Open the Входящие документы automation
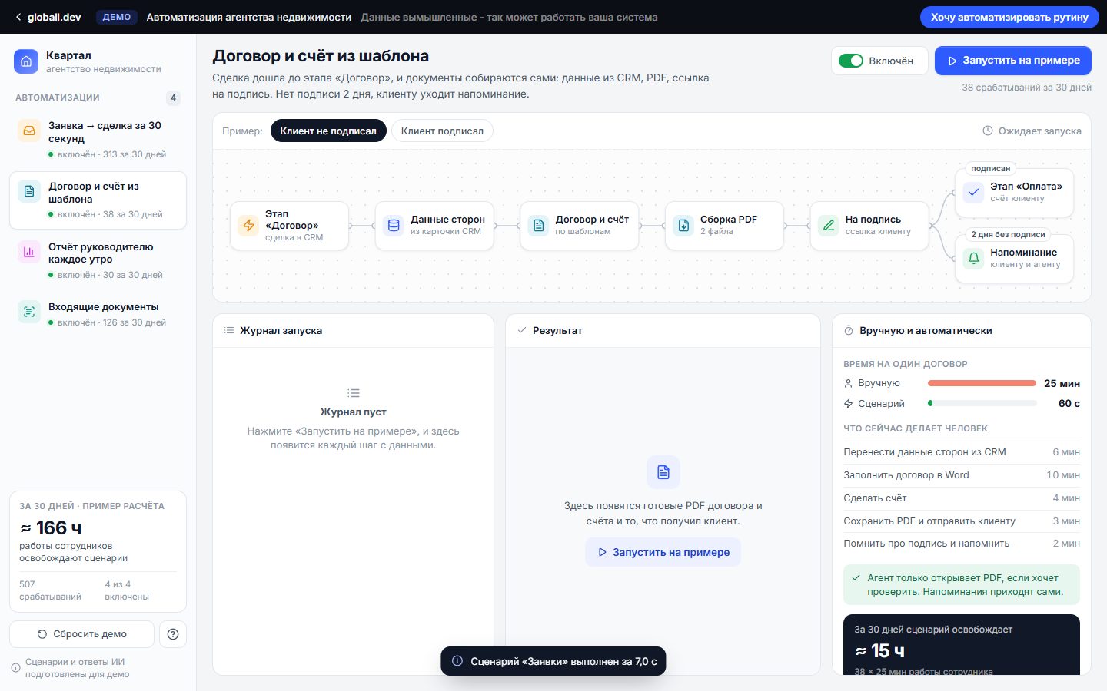 98,314
